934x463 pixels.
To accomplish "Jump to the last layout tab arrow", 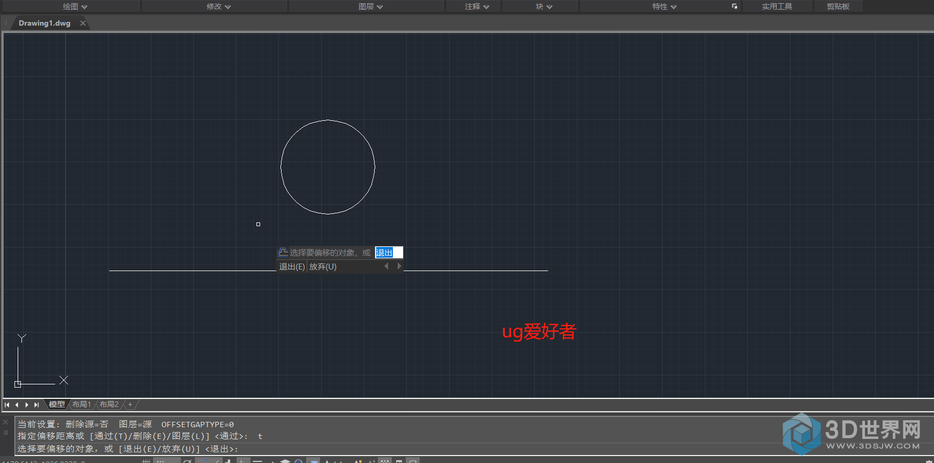I will (x=36, y=405).
